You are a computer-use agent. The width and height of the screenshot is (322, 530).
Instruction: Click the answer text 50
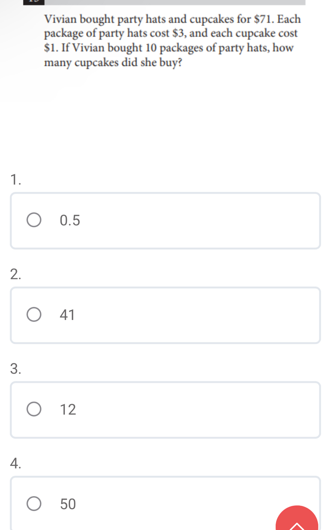[68, 504]
